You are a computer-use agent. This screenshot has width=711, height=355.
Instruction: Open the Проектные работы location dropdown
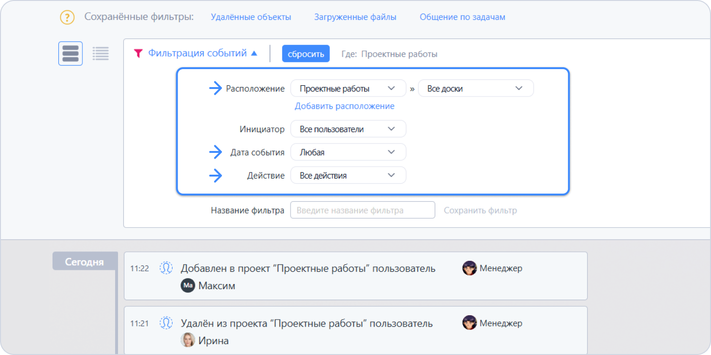[x=348, y=89]
